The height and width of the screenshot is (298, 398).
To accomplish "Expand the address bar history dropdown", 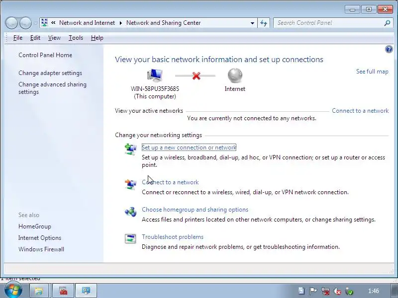I will (252, 23).
